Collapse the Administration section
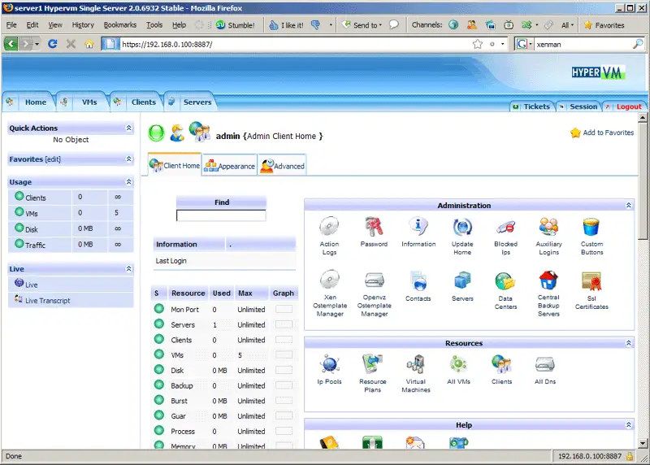This screenshot has width=650, height=465. 628,206
